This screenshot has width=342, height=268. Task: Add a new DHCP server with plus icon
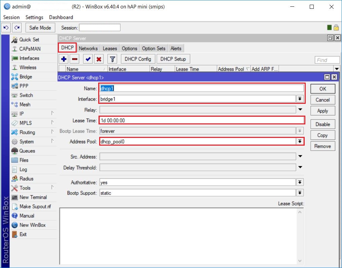(x=64, y=59)
